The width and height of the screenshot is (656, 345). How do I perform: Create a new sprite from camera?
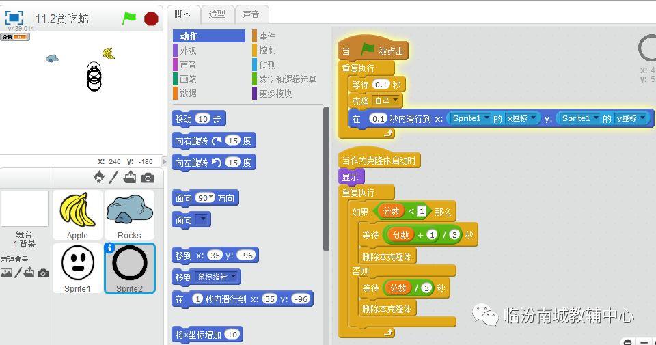pyautogui.click(x=148, y=178)
